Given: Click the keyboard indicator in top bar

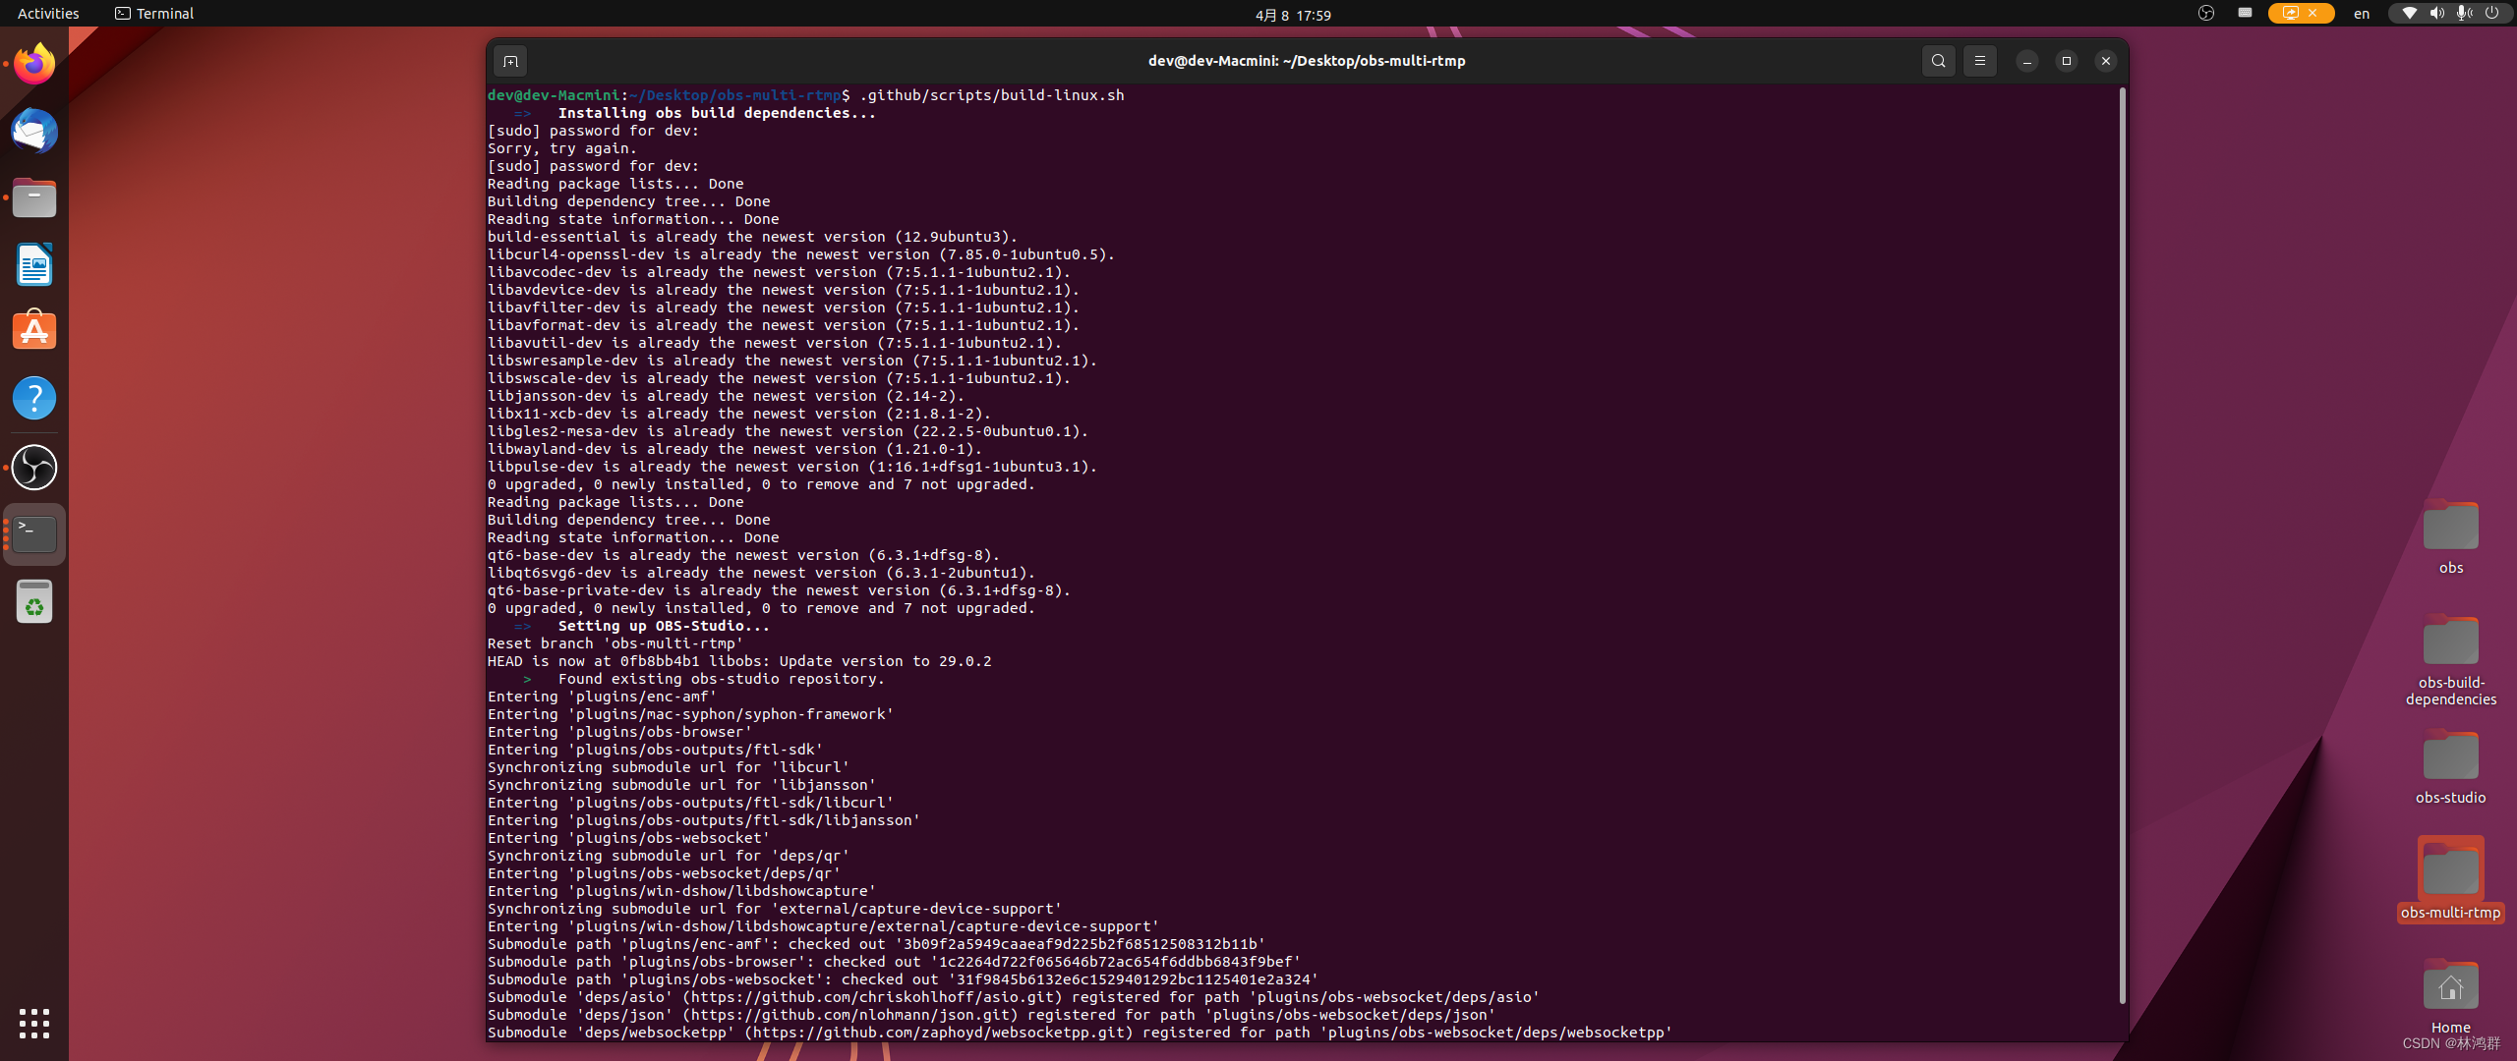Looking at the screenshot, I should point(2245,14).
